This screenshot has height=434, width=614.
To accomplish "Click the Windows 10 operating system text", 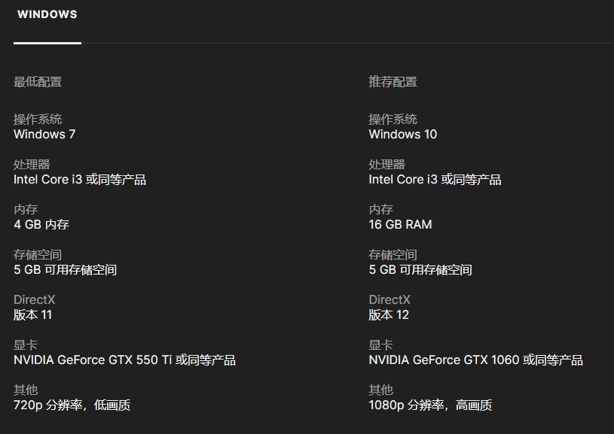I will coord(402,134).
